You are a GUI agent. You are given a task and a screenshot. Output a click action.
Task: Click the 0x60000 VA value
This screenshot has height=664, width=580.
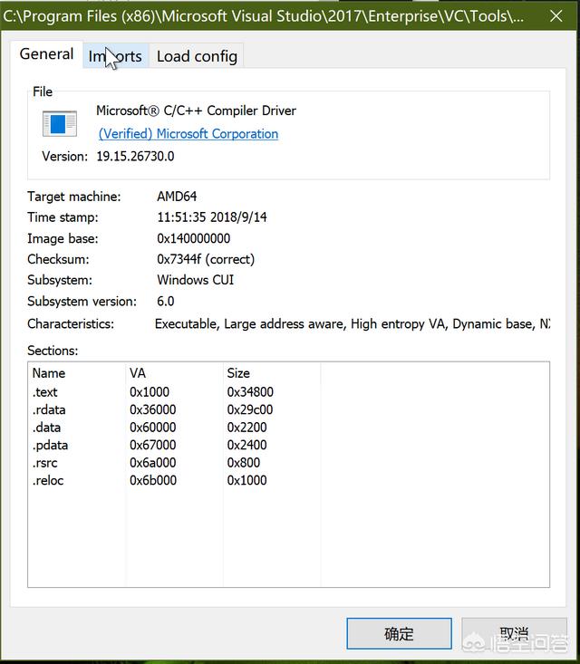[152, 428]
